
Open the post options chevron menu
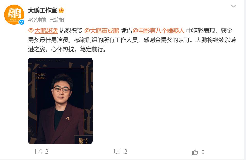[x=233, y=6]
